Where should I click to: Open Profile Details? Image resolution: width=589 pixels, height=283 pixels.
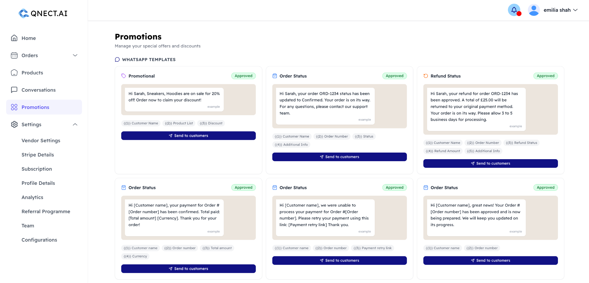click(38, 183)
